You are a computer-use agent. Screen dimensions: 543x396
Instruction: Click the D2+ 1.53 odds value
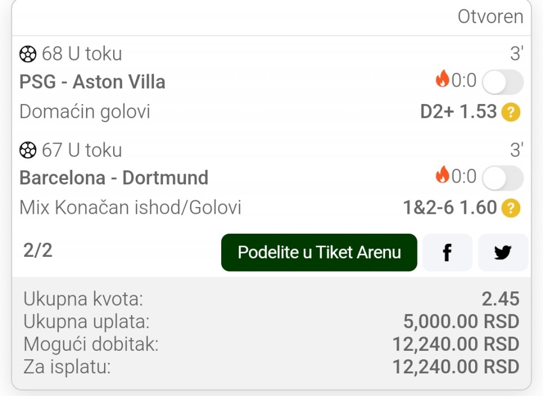click(x=458, y=112)
